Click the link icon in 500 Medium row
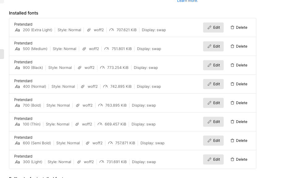 (x=84, y=49)
